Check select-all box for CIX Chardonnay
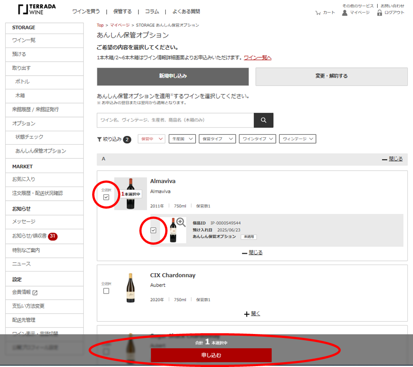Image resolution: width=413 pixels, height=367 pixels. coord(106,291)
